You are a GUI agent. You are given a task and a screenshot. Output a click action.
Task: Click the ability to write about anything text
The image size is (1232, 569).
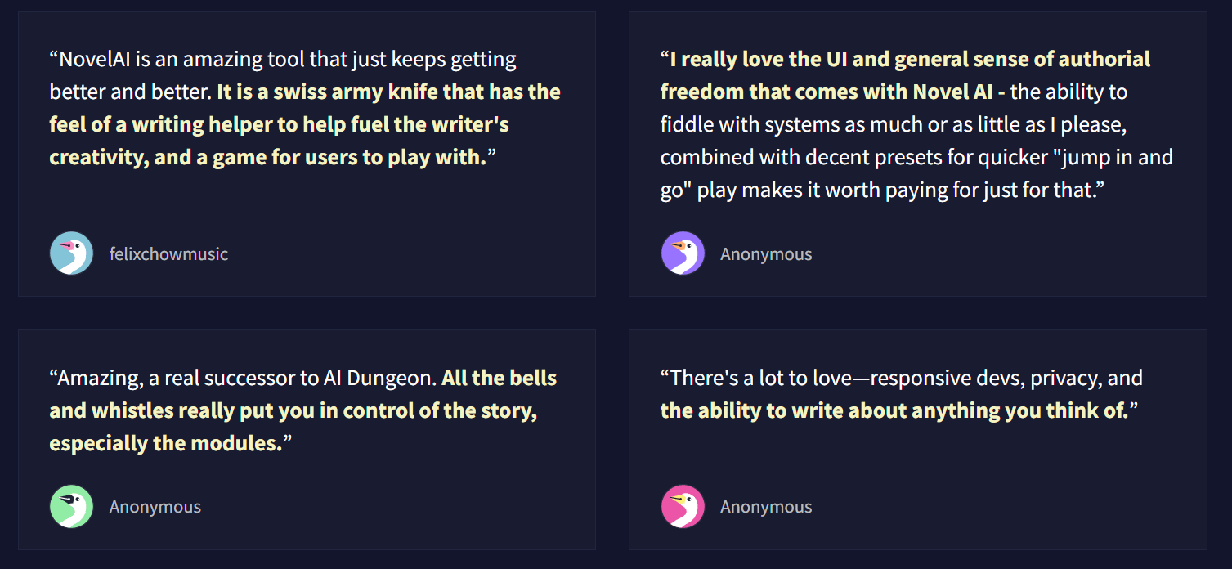click(894, 411)
